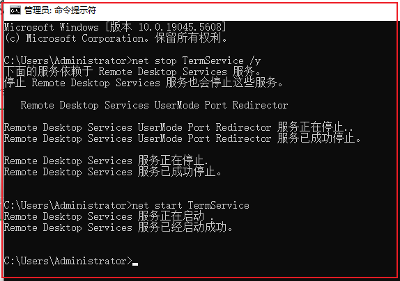The width and height of the screenshot is (400, 281).
Task: Click the 'UserMode Port Redirector 服务正在停止' line
Action: pyautogui.click(x=178, y=127)
